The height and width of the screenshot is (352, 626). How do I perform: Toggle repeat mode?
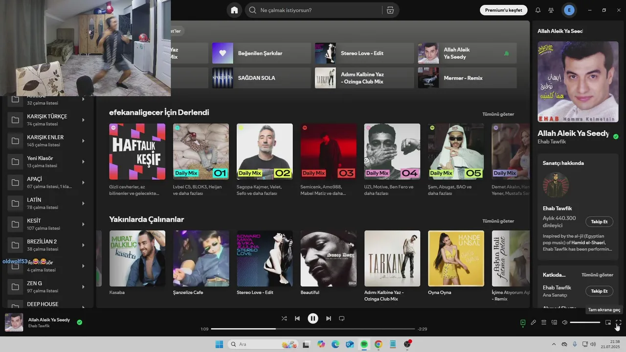point(342,318)
